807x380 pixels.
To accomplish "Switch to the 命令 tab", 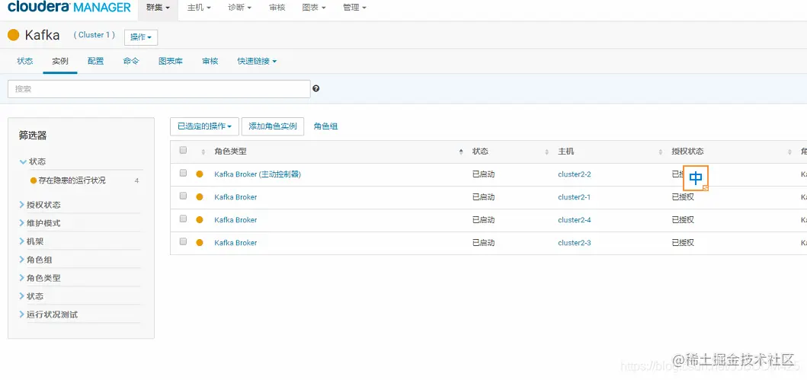I will click(131, 61).
